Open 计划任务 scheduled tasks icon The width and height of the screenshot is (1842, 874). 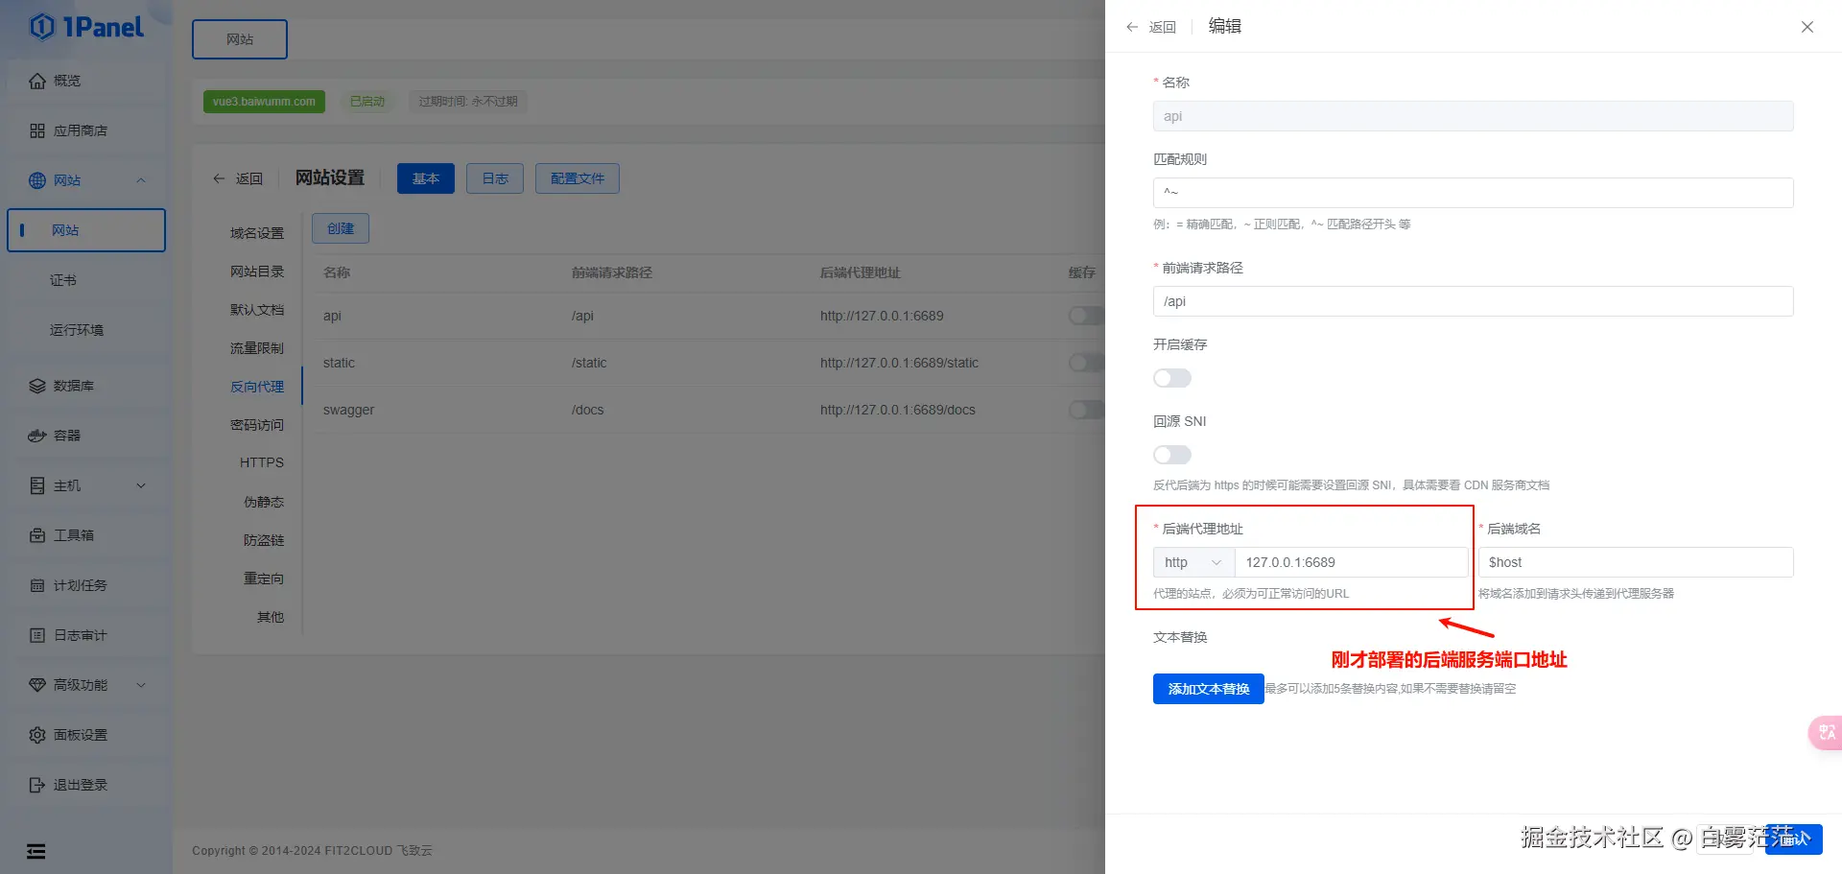tap(37, 585)
